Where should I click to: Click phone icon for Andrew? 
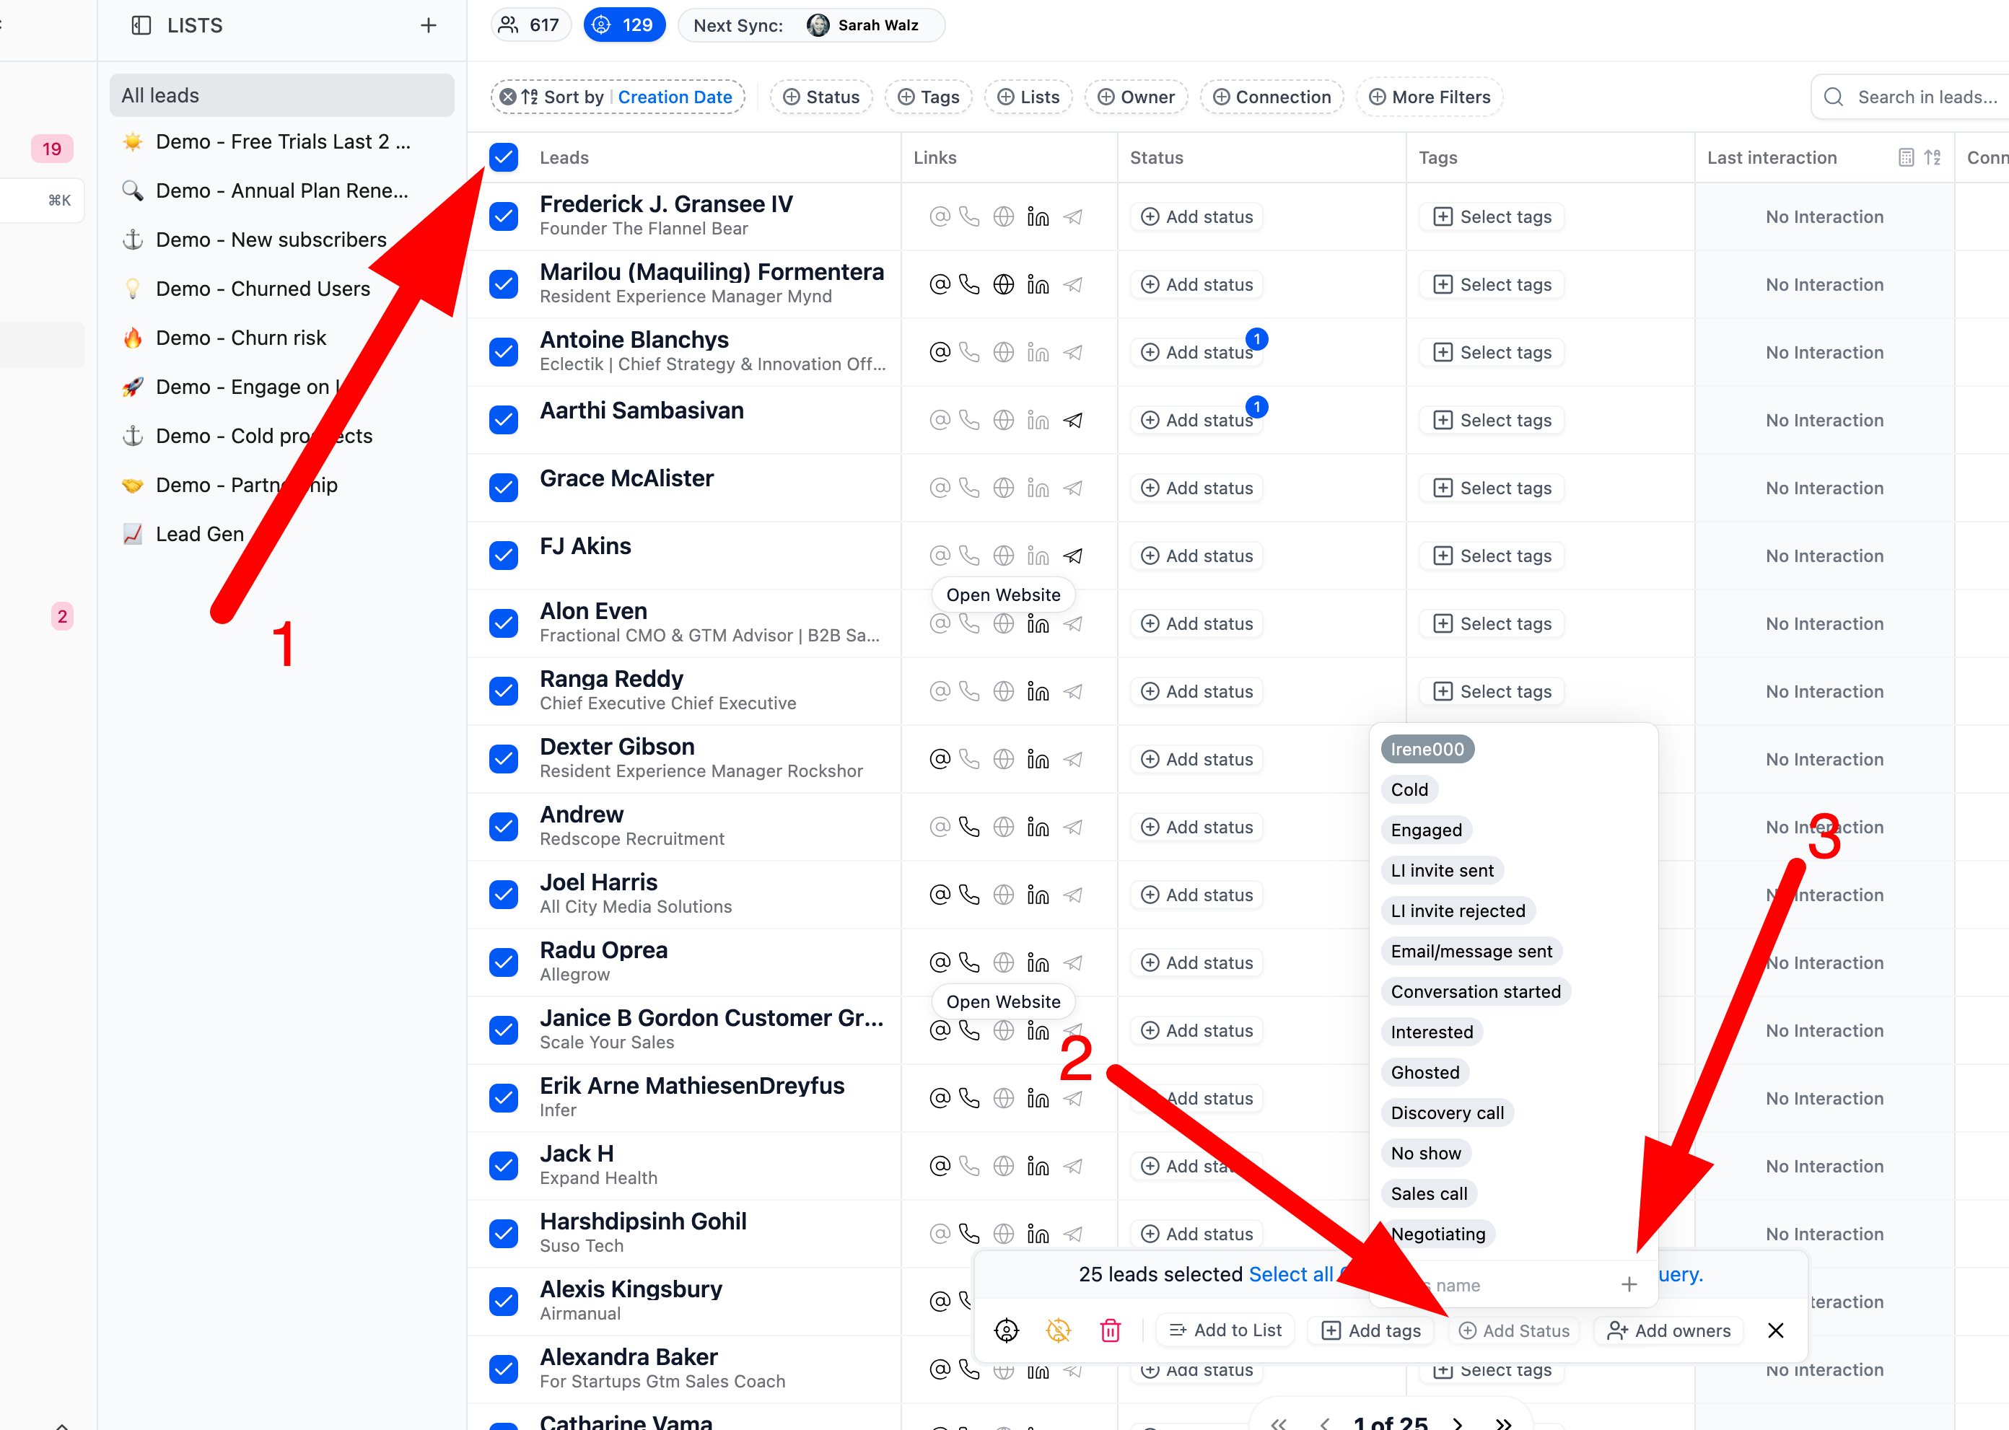tap(969, 827)
